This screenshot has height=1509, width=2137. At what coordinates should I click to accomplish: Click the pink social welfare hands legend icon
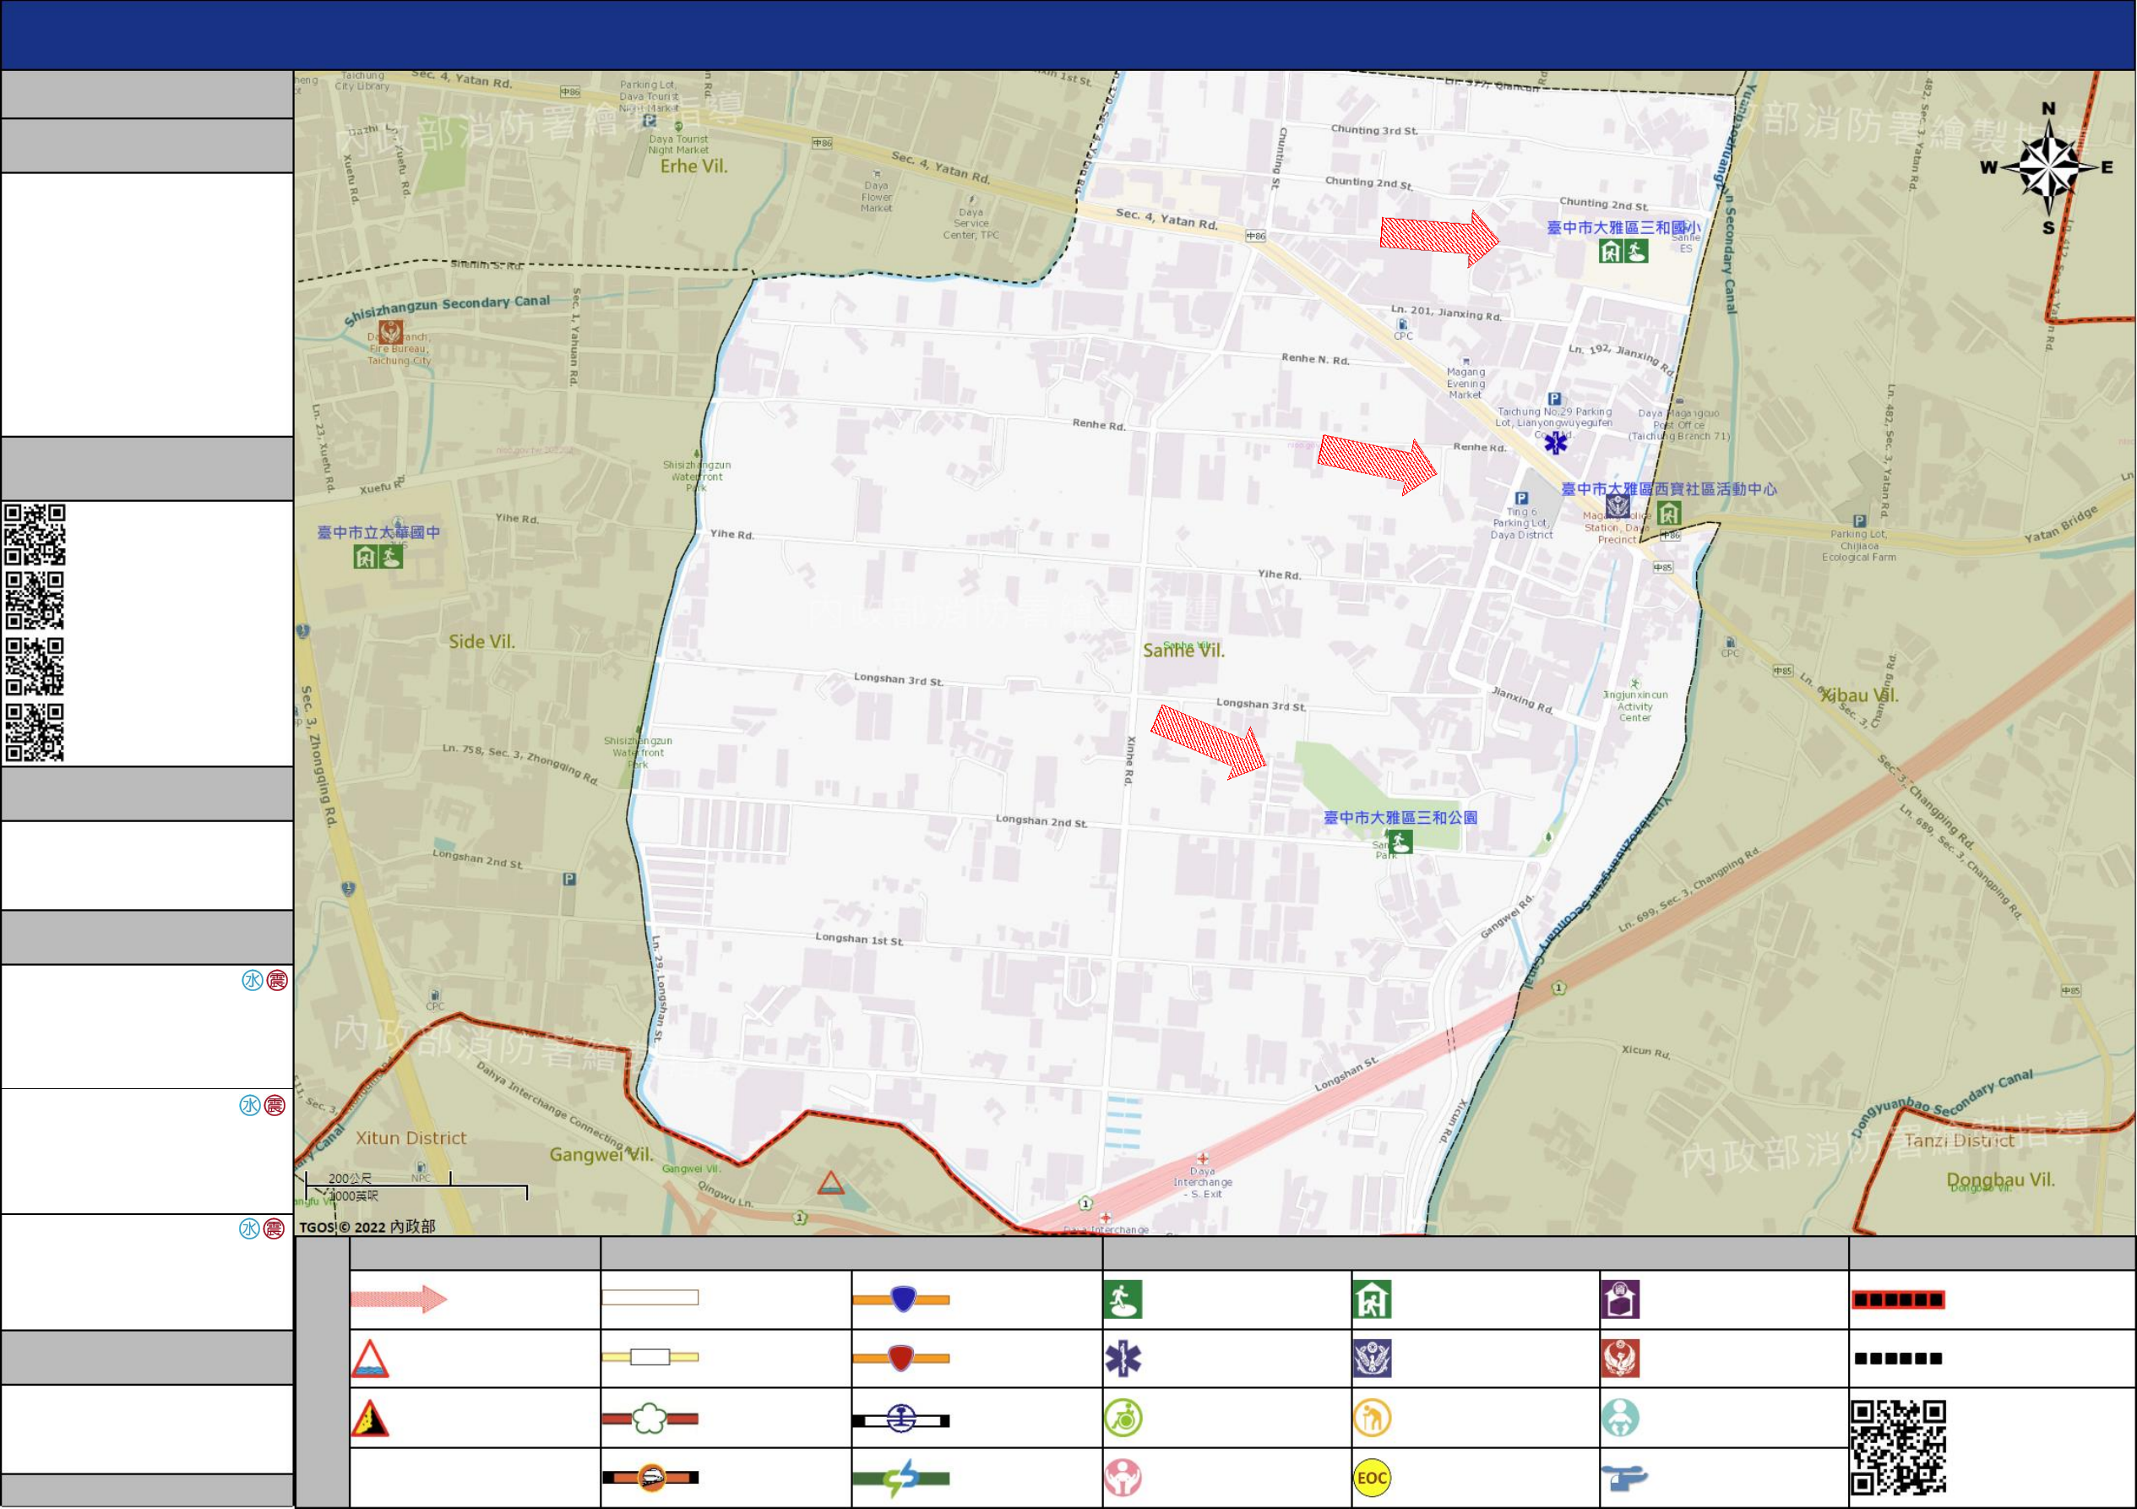click(1123, 1478)
